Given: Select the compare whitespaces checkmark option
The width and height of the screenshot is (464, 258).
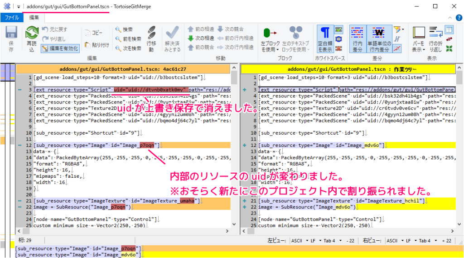Looking at the screenshot, I should [x=339, y=29].
